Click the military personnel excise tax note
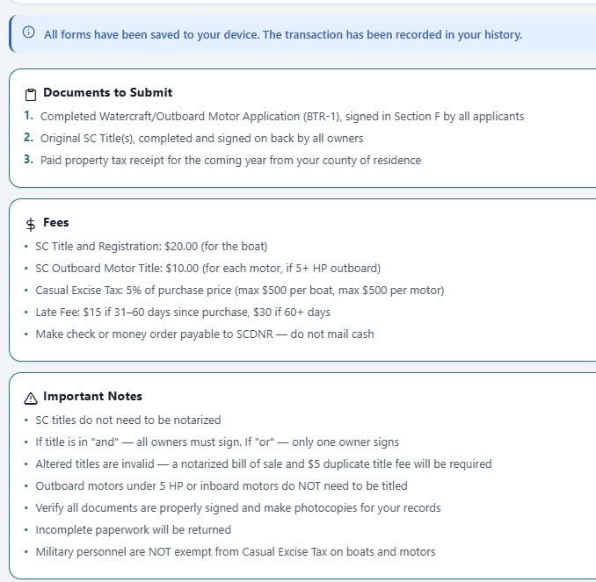 pyautogui.click(x=235, y=552)
